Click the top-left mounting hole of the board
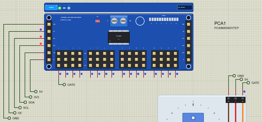The width and height of the screenshot is (262, 122). pos(49,18)
